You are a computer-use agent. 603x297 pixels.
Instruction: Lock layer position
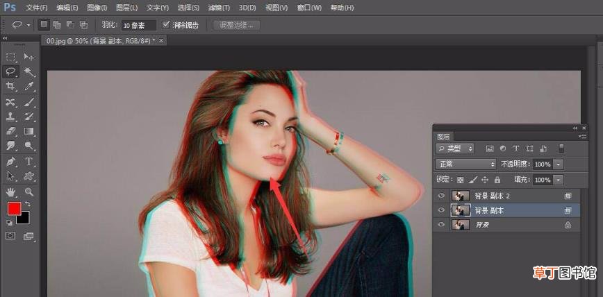coord(485,180)
